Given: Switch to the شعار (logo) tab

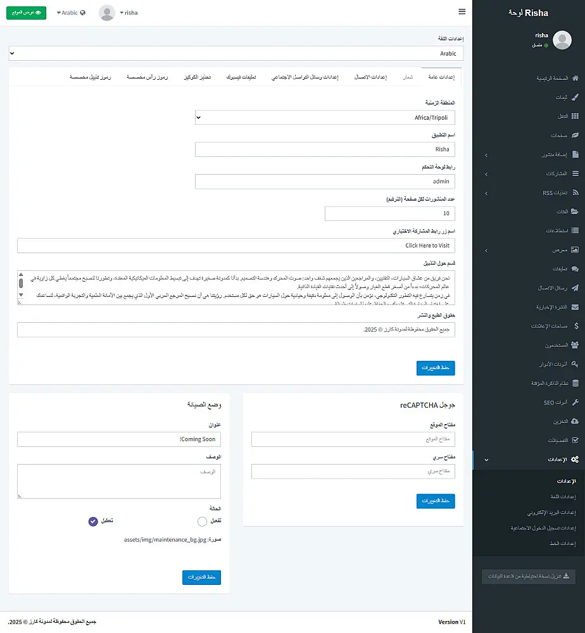Looking at the screenshot, I should coord(409,76).
